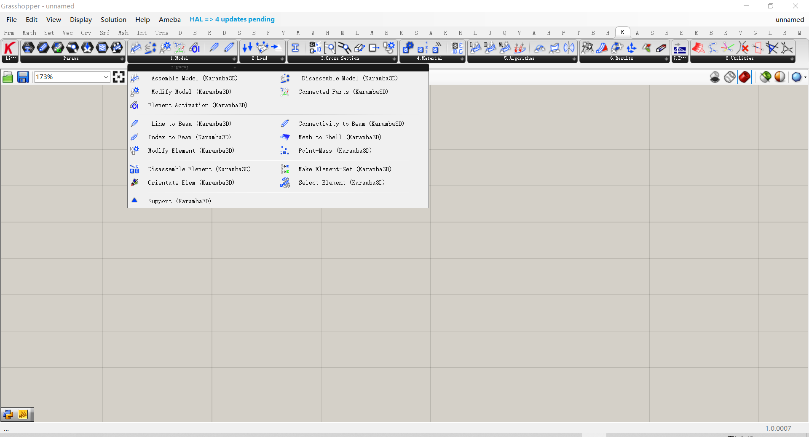The width and height of the screenshot is (809, 437).
Task: Choose Point-Mass (Karamba3D) entry
Action: coord(335,151)
